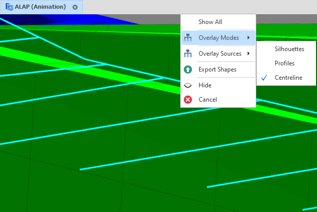
Task: Select Hide in the context menu
Action: point(218,85)
